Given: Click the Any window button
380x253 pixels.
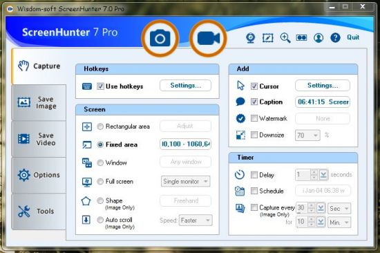Looking at the screenshot, I should coord(185,162).
